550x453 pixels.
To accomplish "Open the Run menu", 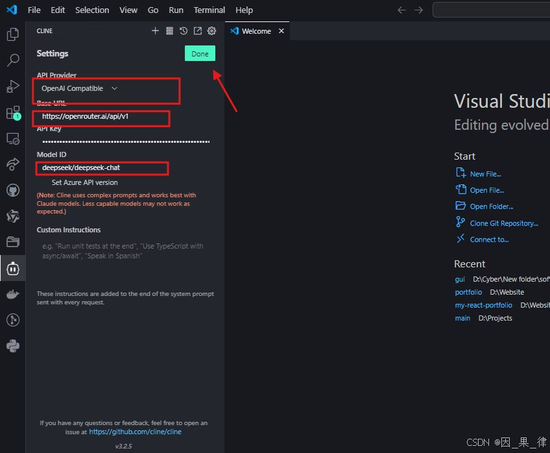I will click(176, 10).
